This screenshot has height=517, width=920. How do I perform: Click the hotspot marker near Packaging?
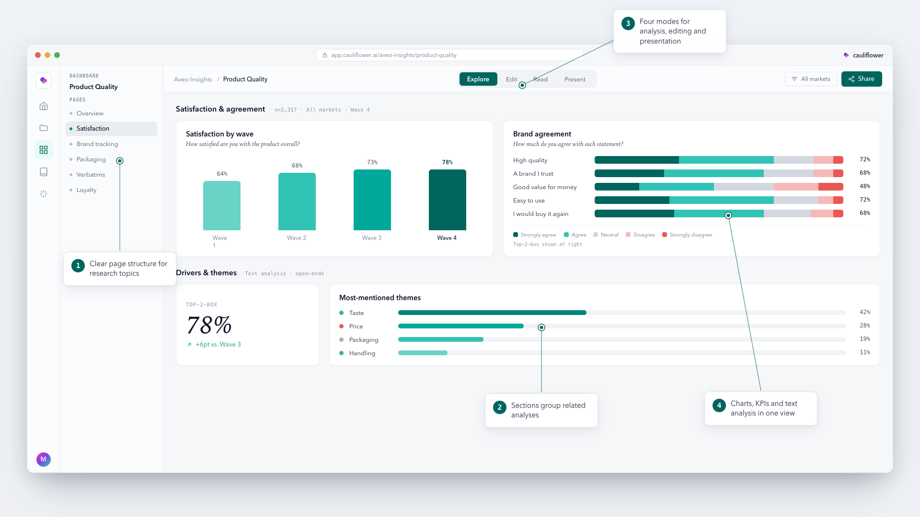coord(120,161)
